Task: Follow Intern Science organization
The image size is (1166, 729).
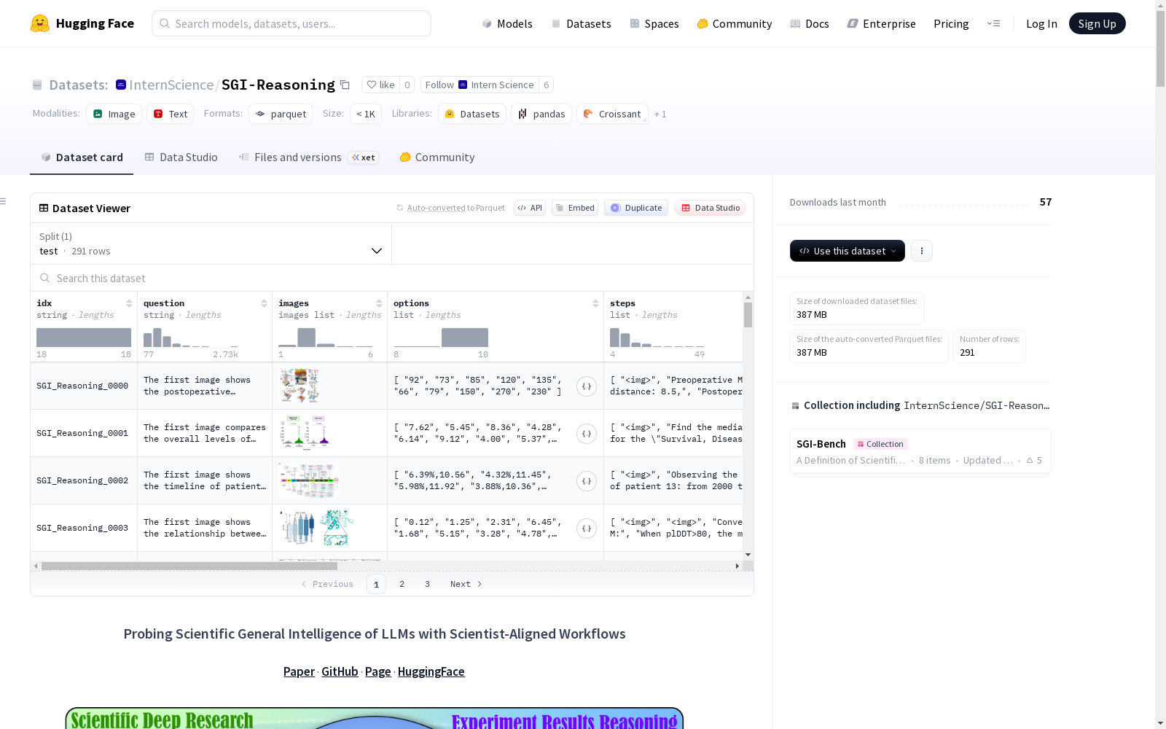Action: [x=480, y=85]
